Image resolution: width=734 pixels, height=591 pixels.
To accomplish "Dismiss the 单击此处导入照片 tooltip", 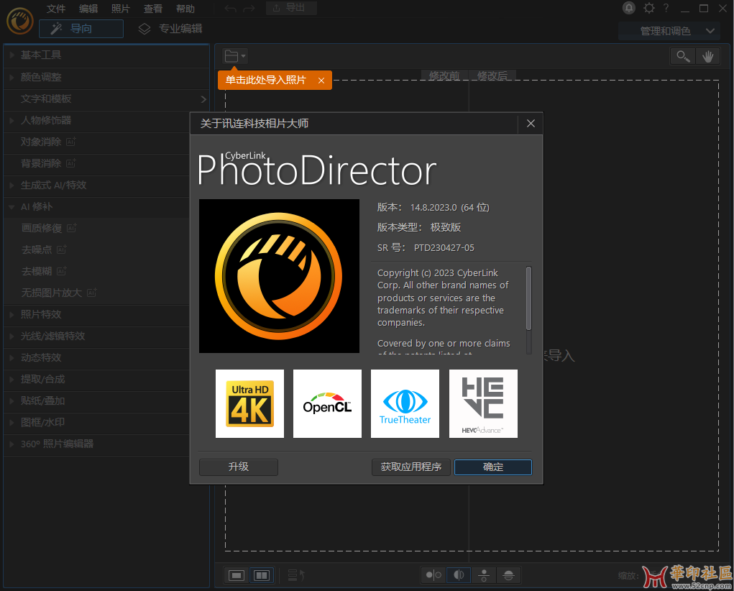I will [x=321, y=81].
